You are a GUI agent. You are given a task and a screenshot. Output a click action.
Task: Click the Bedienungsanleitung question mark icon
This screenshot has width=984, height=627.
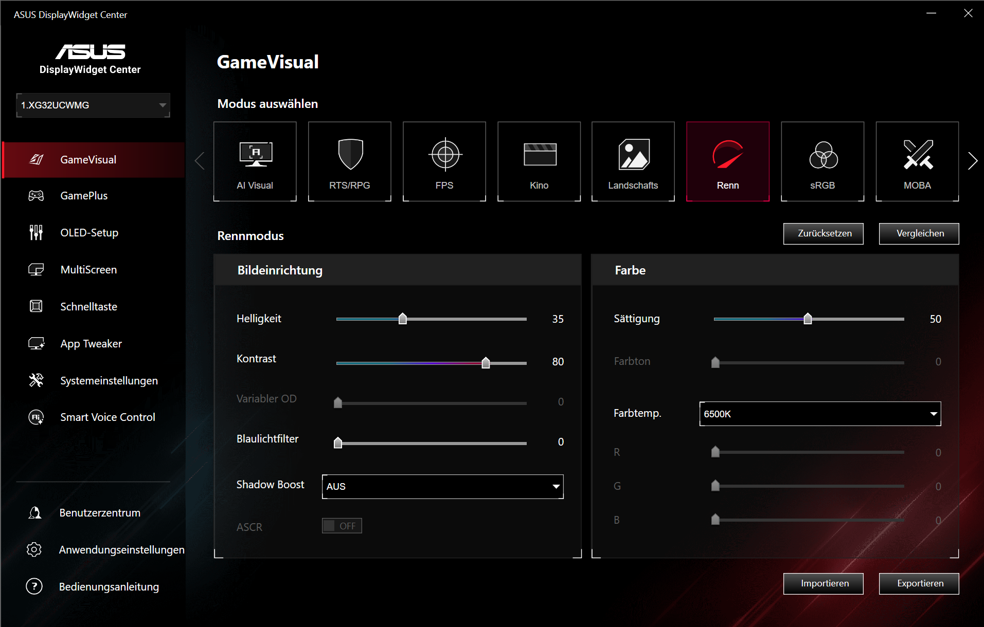(34, 586)
